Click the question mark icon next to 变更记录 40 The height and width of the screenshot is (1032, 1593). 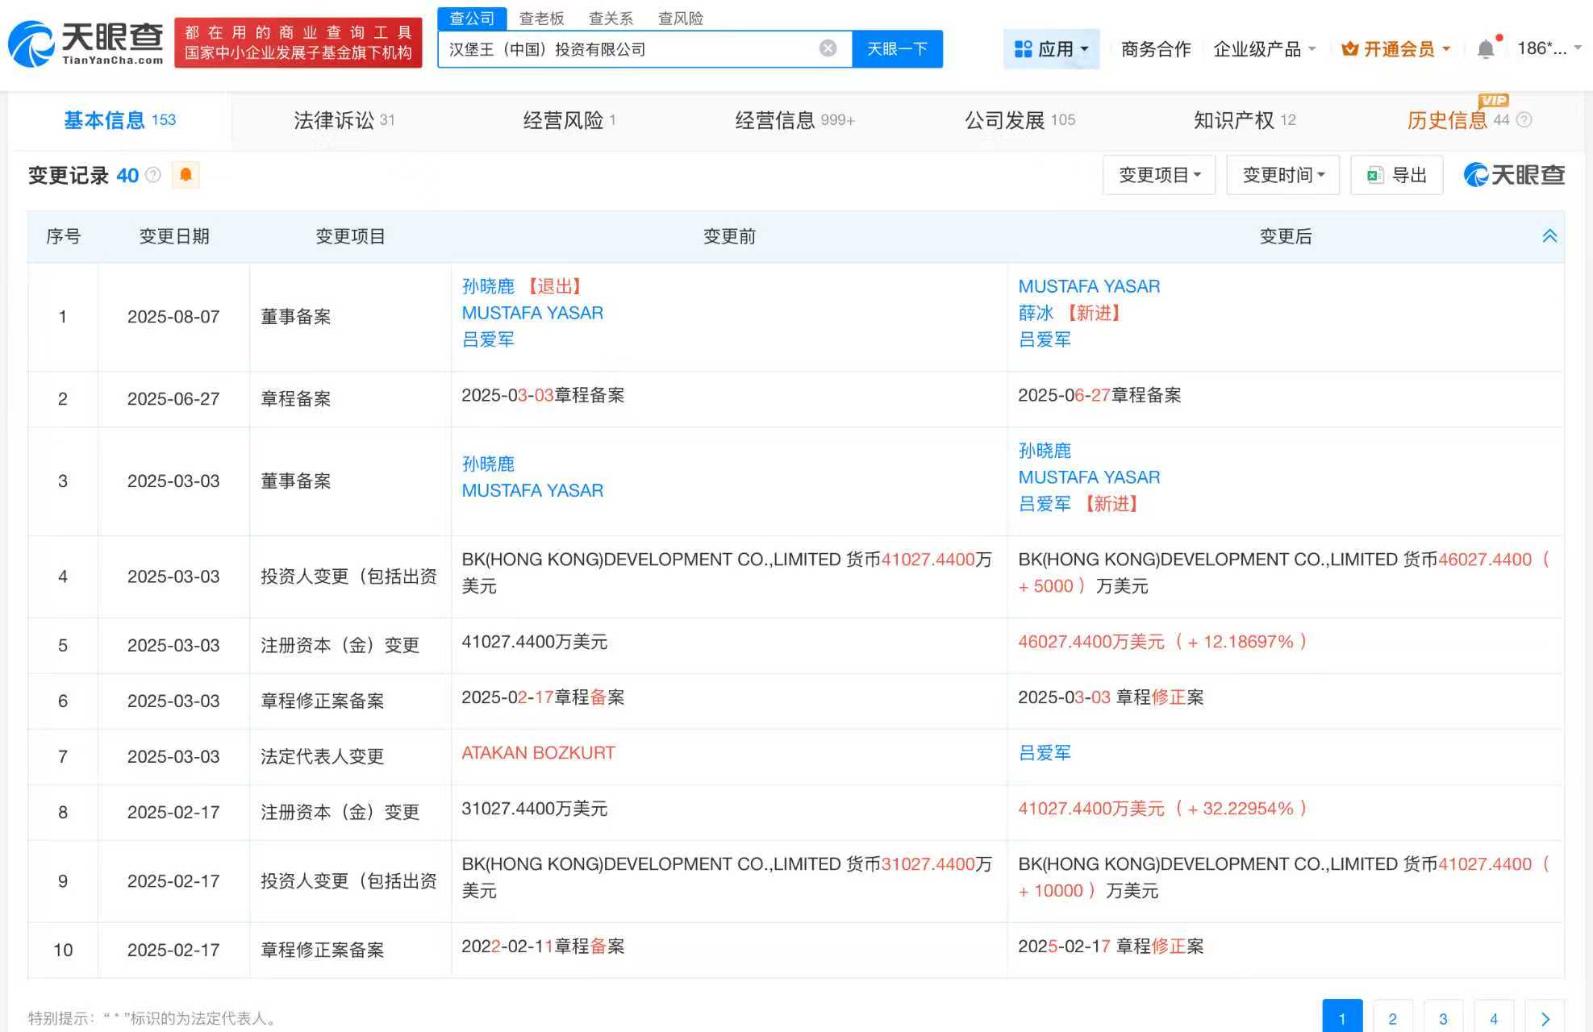tap(153, 175)
